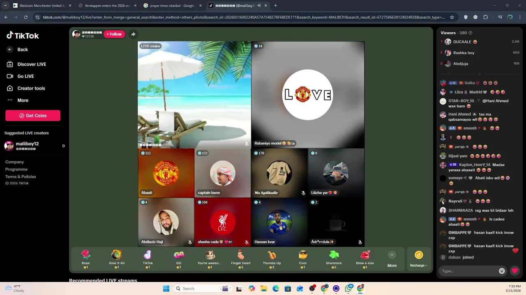Open the streamer's profile avatar
This screenshot has height=295, width=526.
click(x=76, y=34)
